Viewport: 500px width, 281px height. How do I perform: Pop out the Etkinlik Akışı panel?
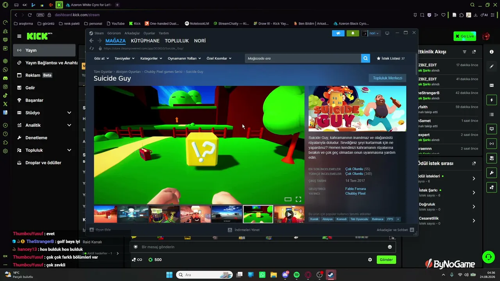pyautogui.click(x=474, y=52)
